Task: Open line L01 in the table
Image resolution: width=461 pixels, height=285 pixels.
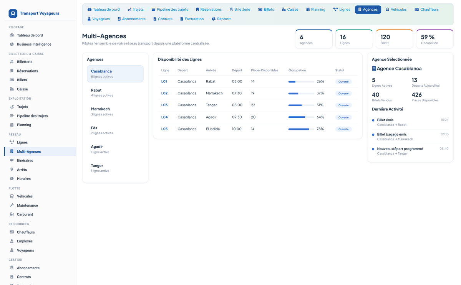Action: 164,81
